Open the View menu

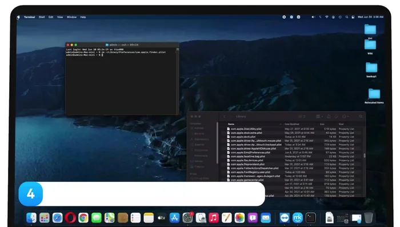(x=60, y=17)
